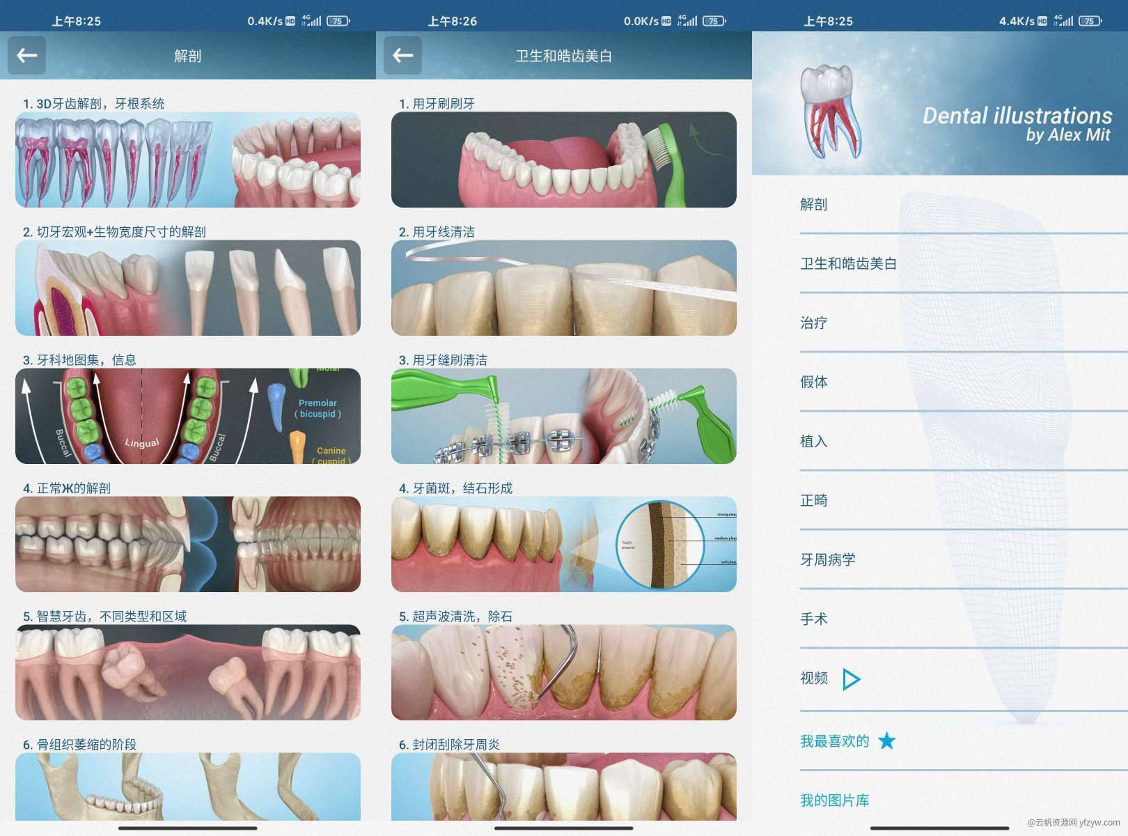Open incisor macro biological width image

coord(188,288)
